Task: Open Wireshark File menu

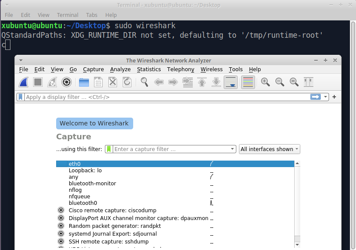Action: coord(24,69)
